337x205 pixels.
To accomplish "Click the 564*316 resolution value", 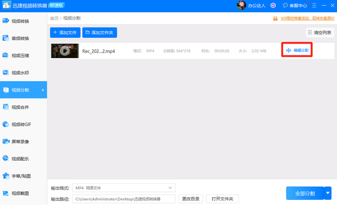I will (x=183, y=51).
